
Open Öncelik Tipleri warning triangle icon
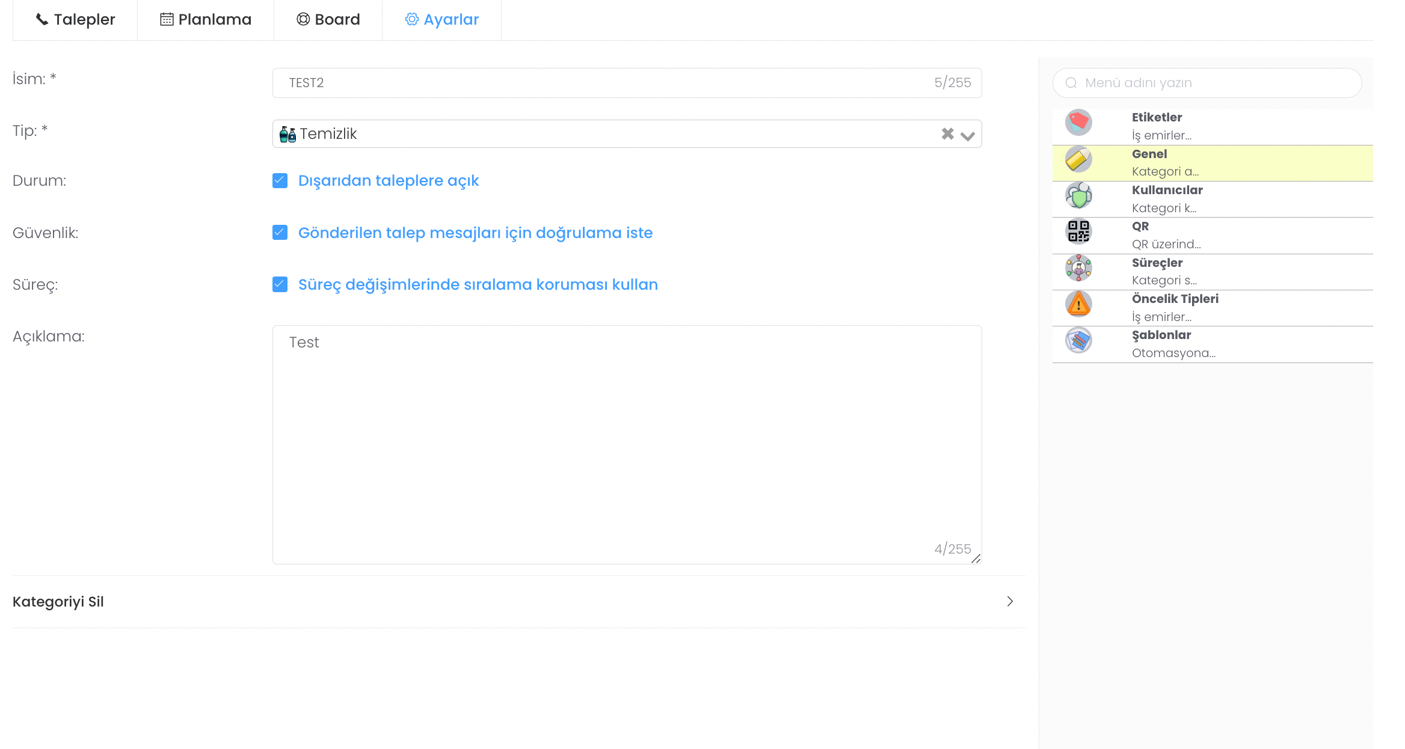[x=1078, y=304]
